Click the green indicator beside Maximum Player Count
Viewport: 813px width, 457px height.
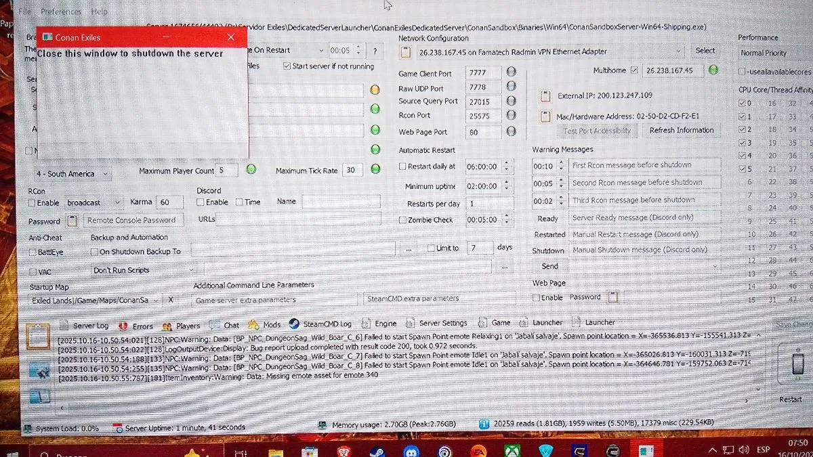251,169
